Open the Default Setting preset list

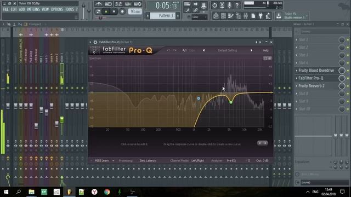tap(228, 50)
